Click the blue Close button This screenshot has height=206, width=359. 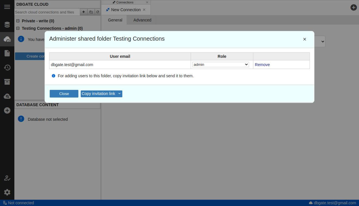[x=64, y=94]
